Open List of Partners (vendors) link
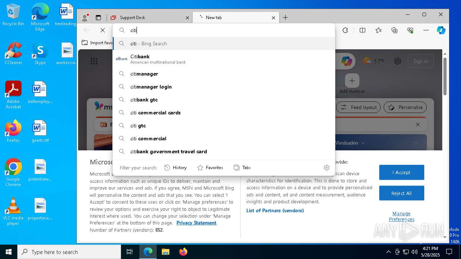 pos(275,210)
